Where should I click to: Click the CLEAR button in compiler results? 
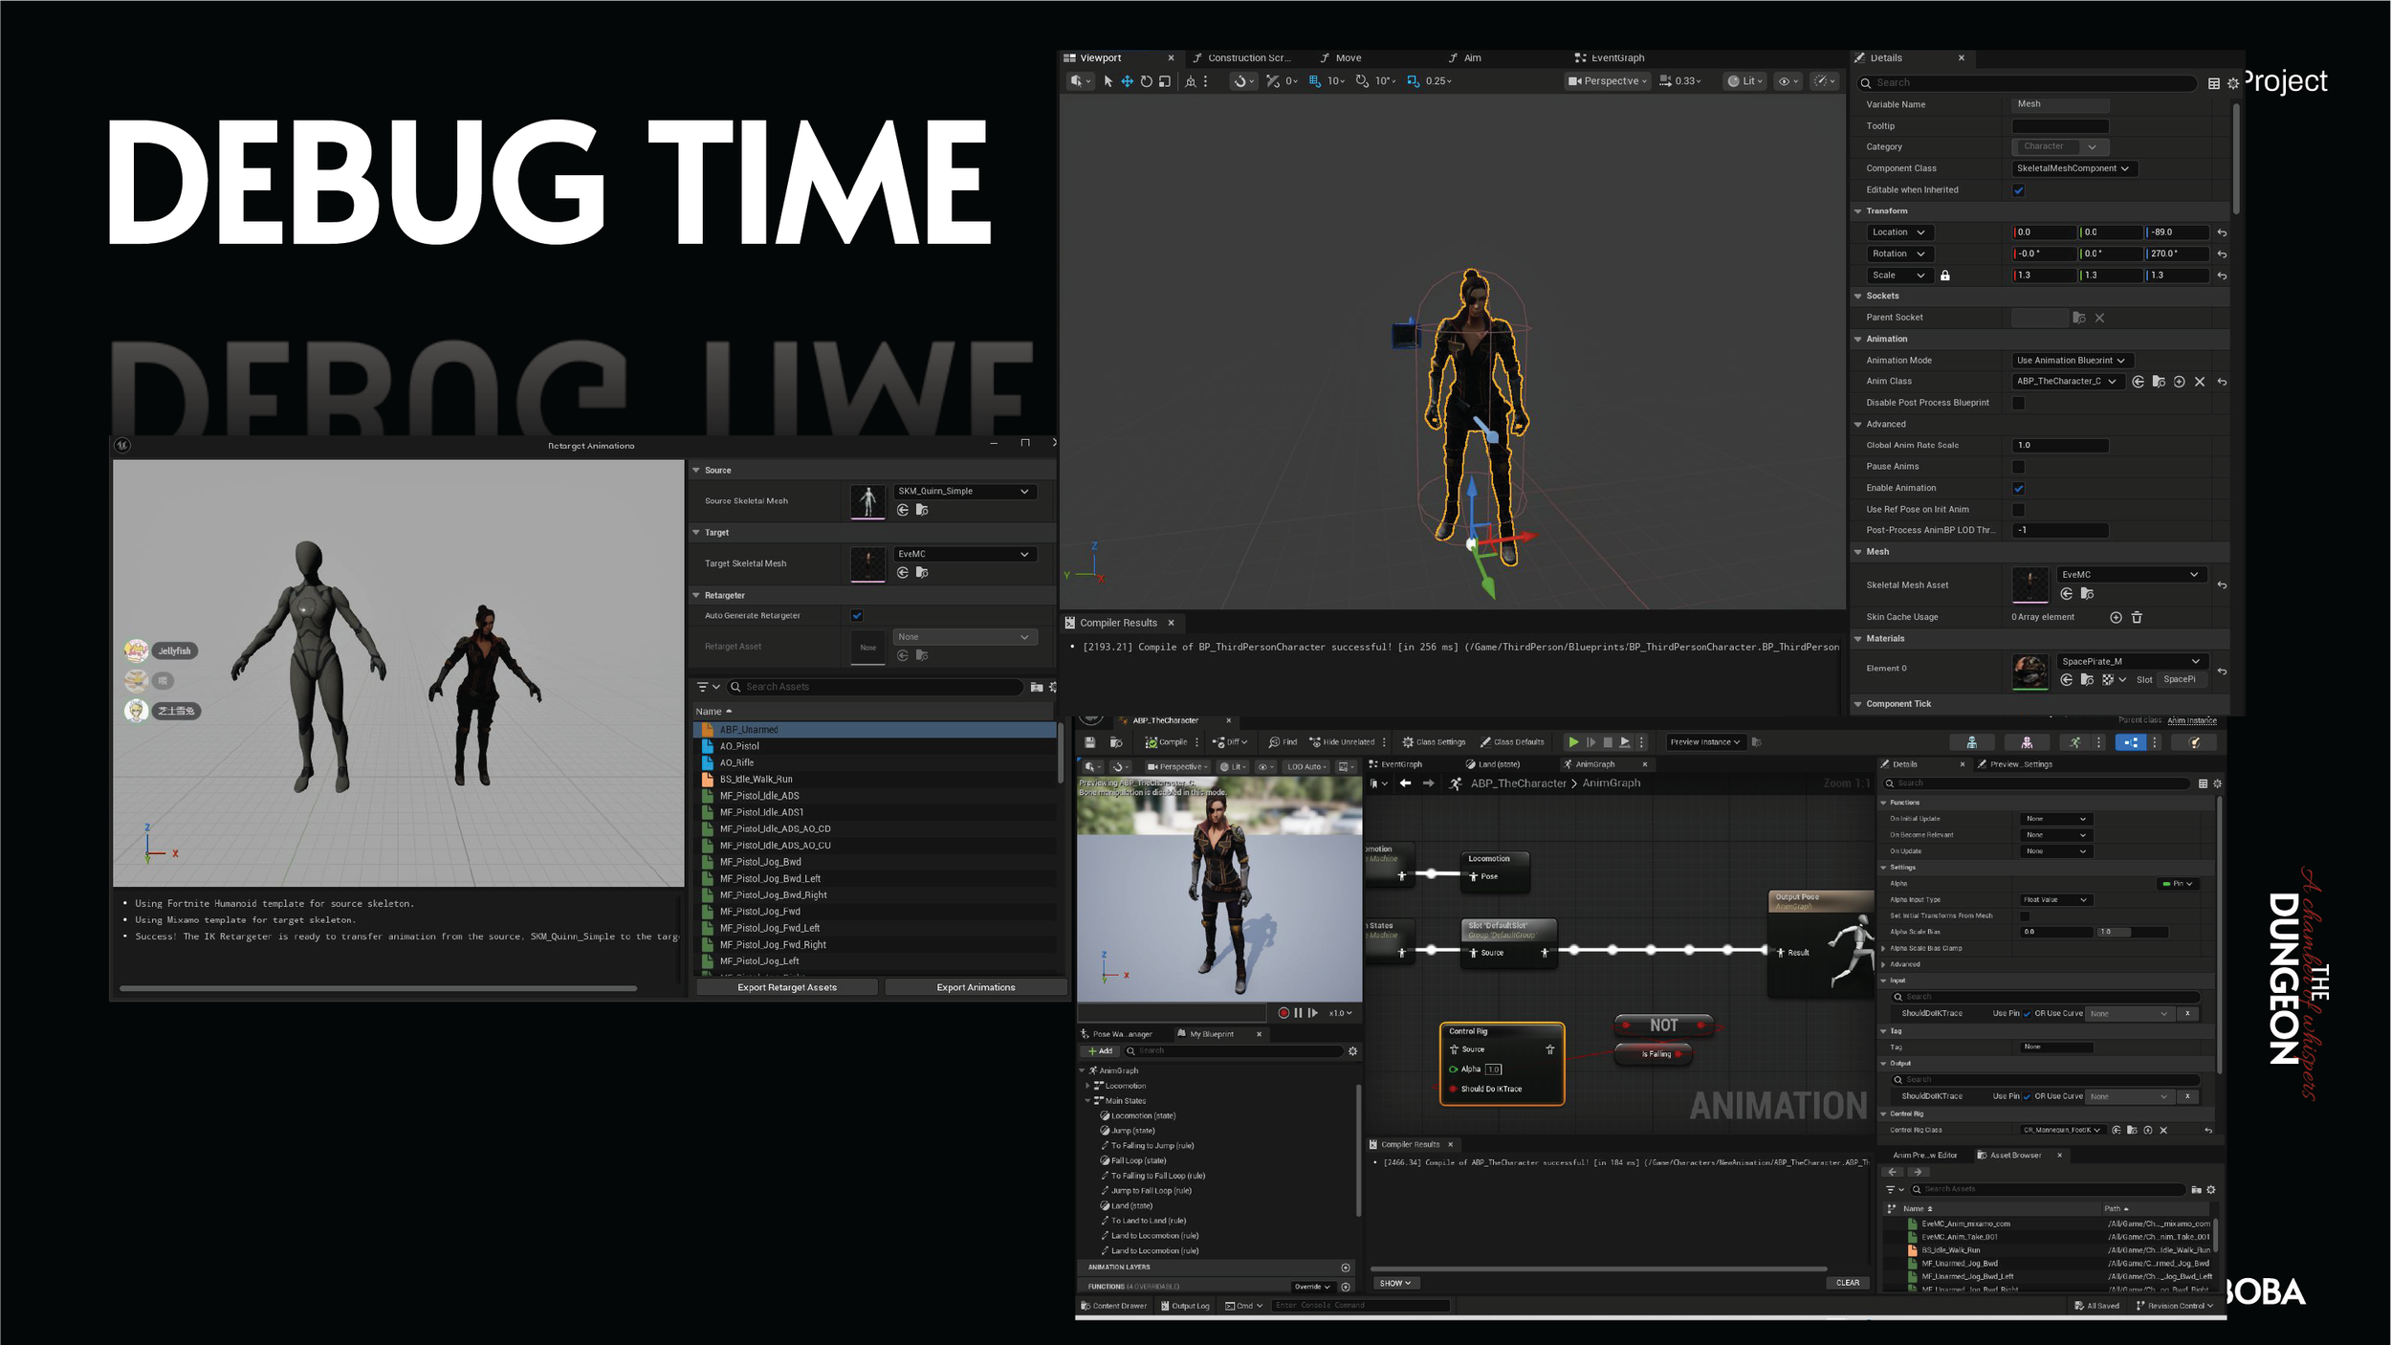point(1848,1283)
